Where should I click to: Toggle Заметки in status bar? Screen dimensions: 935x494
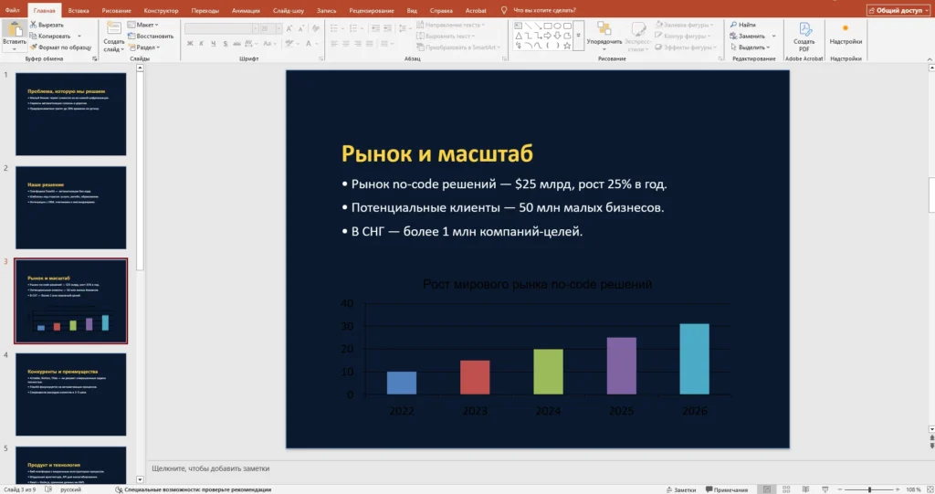click(x=681, y=489)
